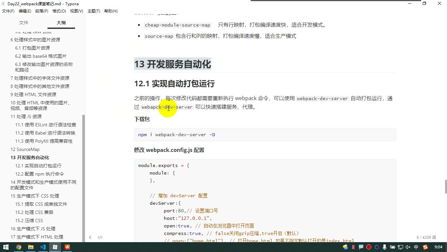Click the microphone tray icon

pyautogui.click(x=385, y=247)
